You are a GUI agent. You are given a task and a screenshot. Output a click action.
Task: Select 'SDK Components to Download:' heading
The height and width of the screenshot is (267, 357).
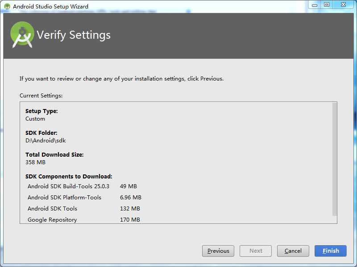click(x=69, y=176)
